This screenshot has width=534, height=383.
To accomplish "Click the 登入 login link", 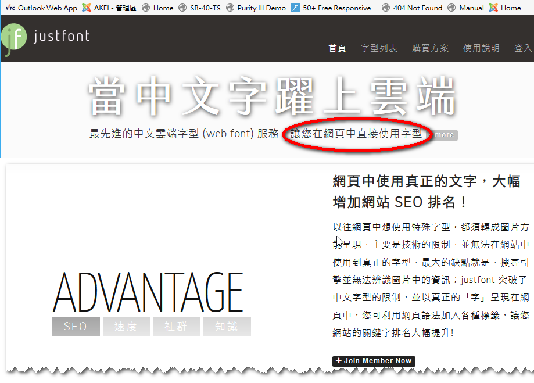I will [x=522, y=48].
